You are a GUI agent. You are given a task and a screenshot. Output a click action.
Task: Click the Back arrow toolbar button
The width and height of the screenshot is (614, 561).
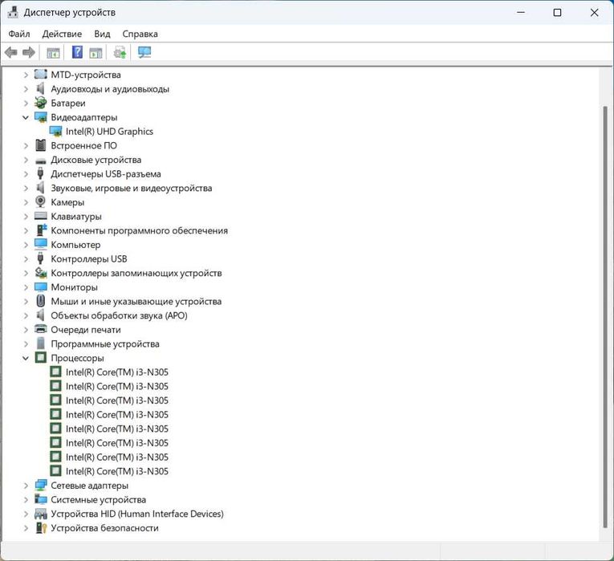pos(11,52)
